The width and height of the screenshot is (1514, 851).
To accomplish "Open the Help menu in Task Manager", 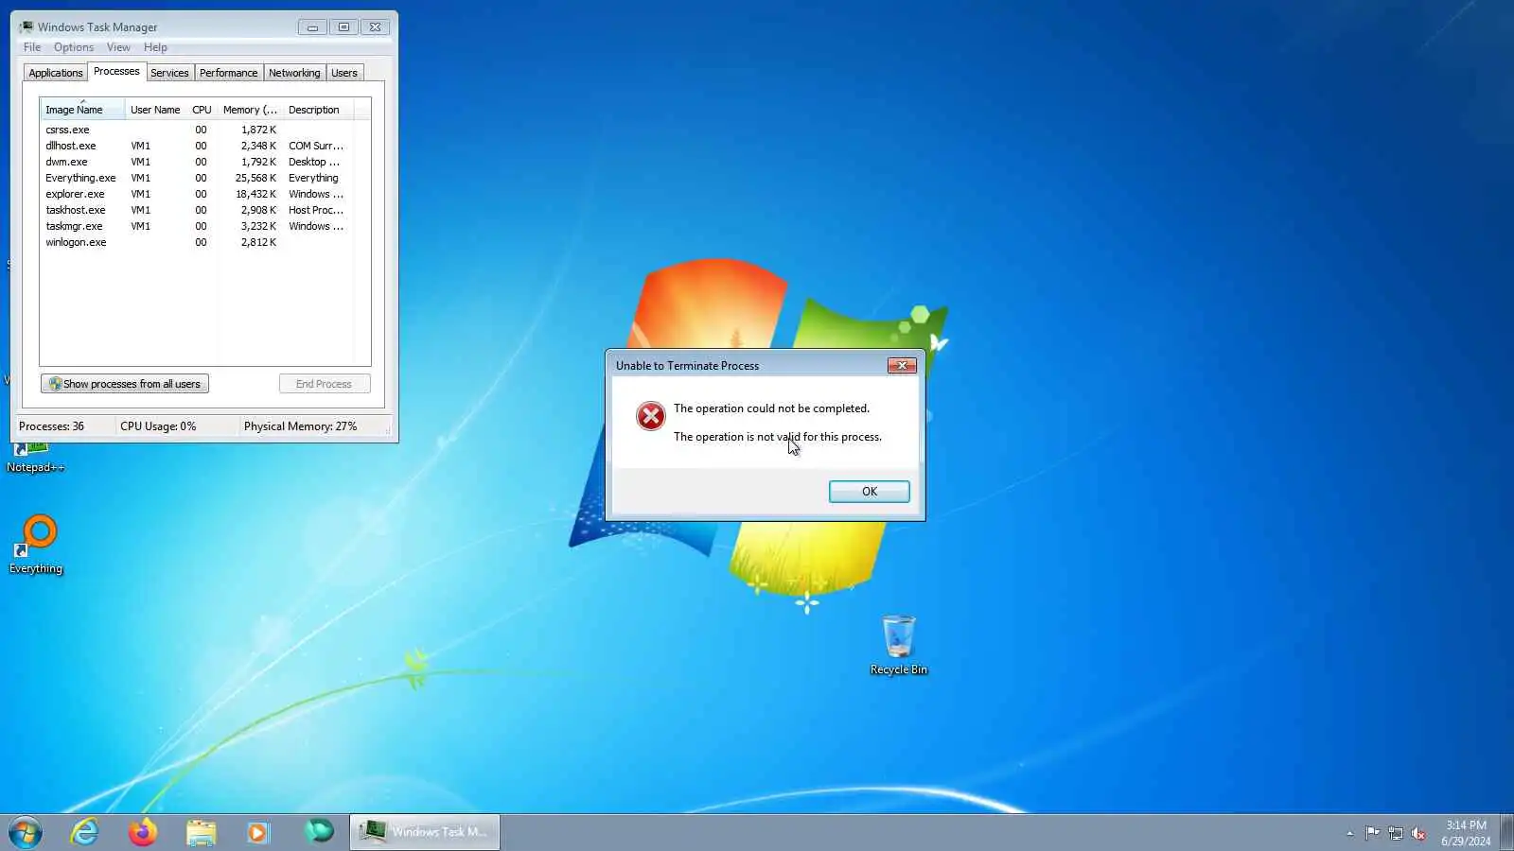I will [155, 47].
